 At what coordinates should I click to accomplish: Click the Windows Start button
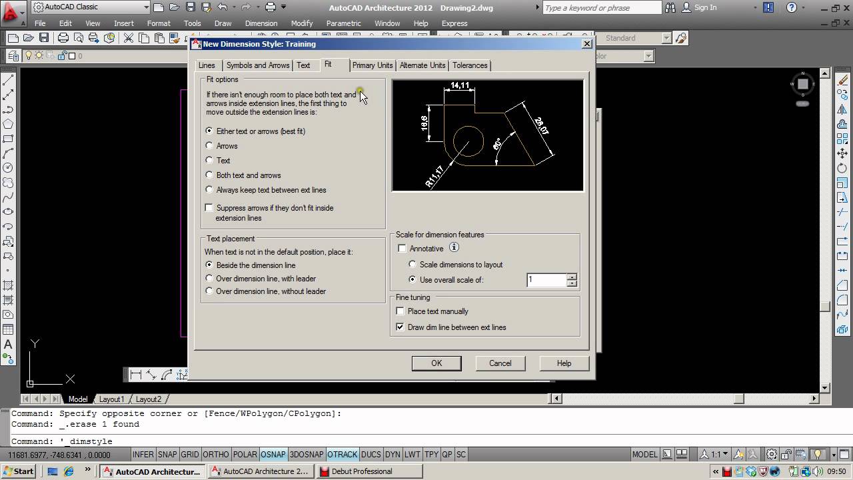click(x=18, y=471)
